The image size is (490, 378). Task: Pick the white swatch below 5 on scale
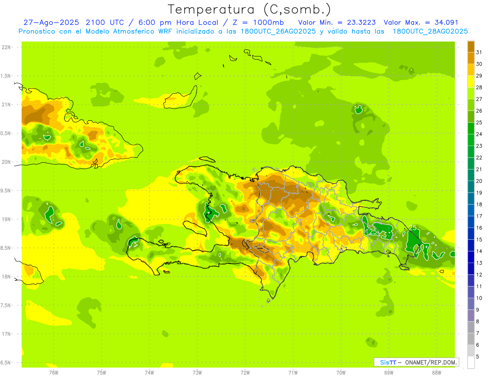(471, 363)
